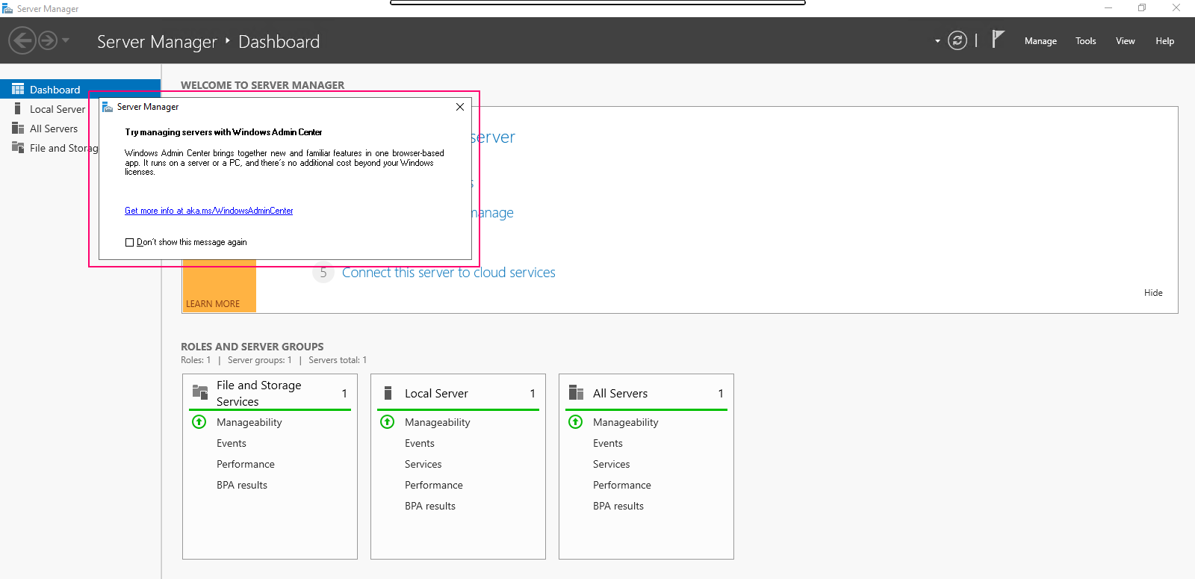Open Events in the Local Server tile
This screenshot has height=579, width=1195.
pyautogui.click(x=420, y=443)
